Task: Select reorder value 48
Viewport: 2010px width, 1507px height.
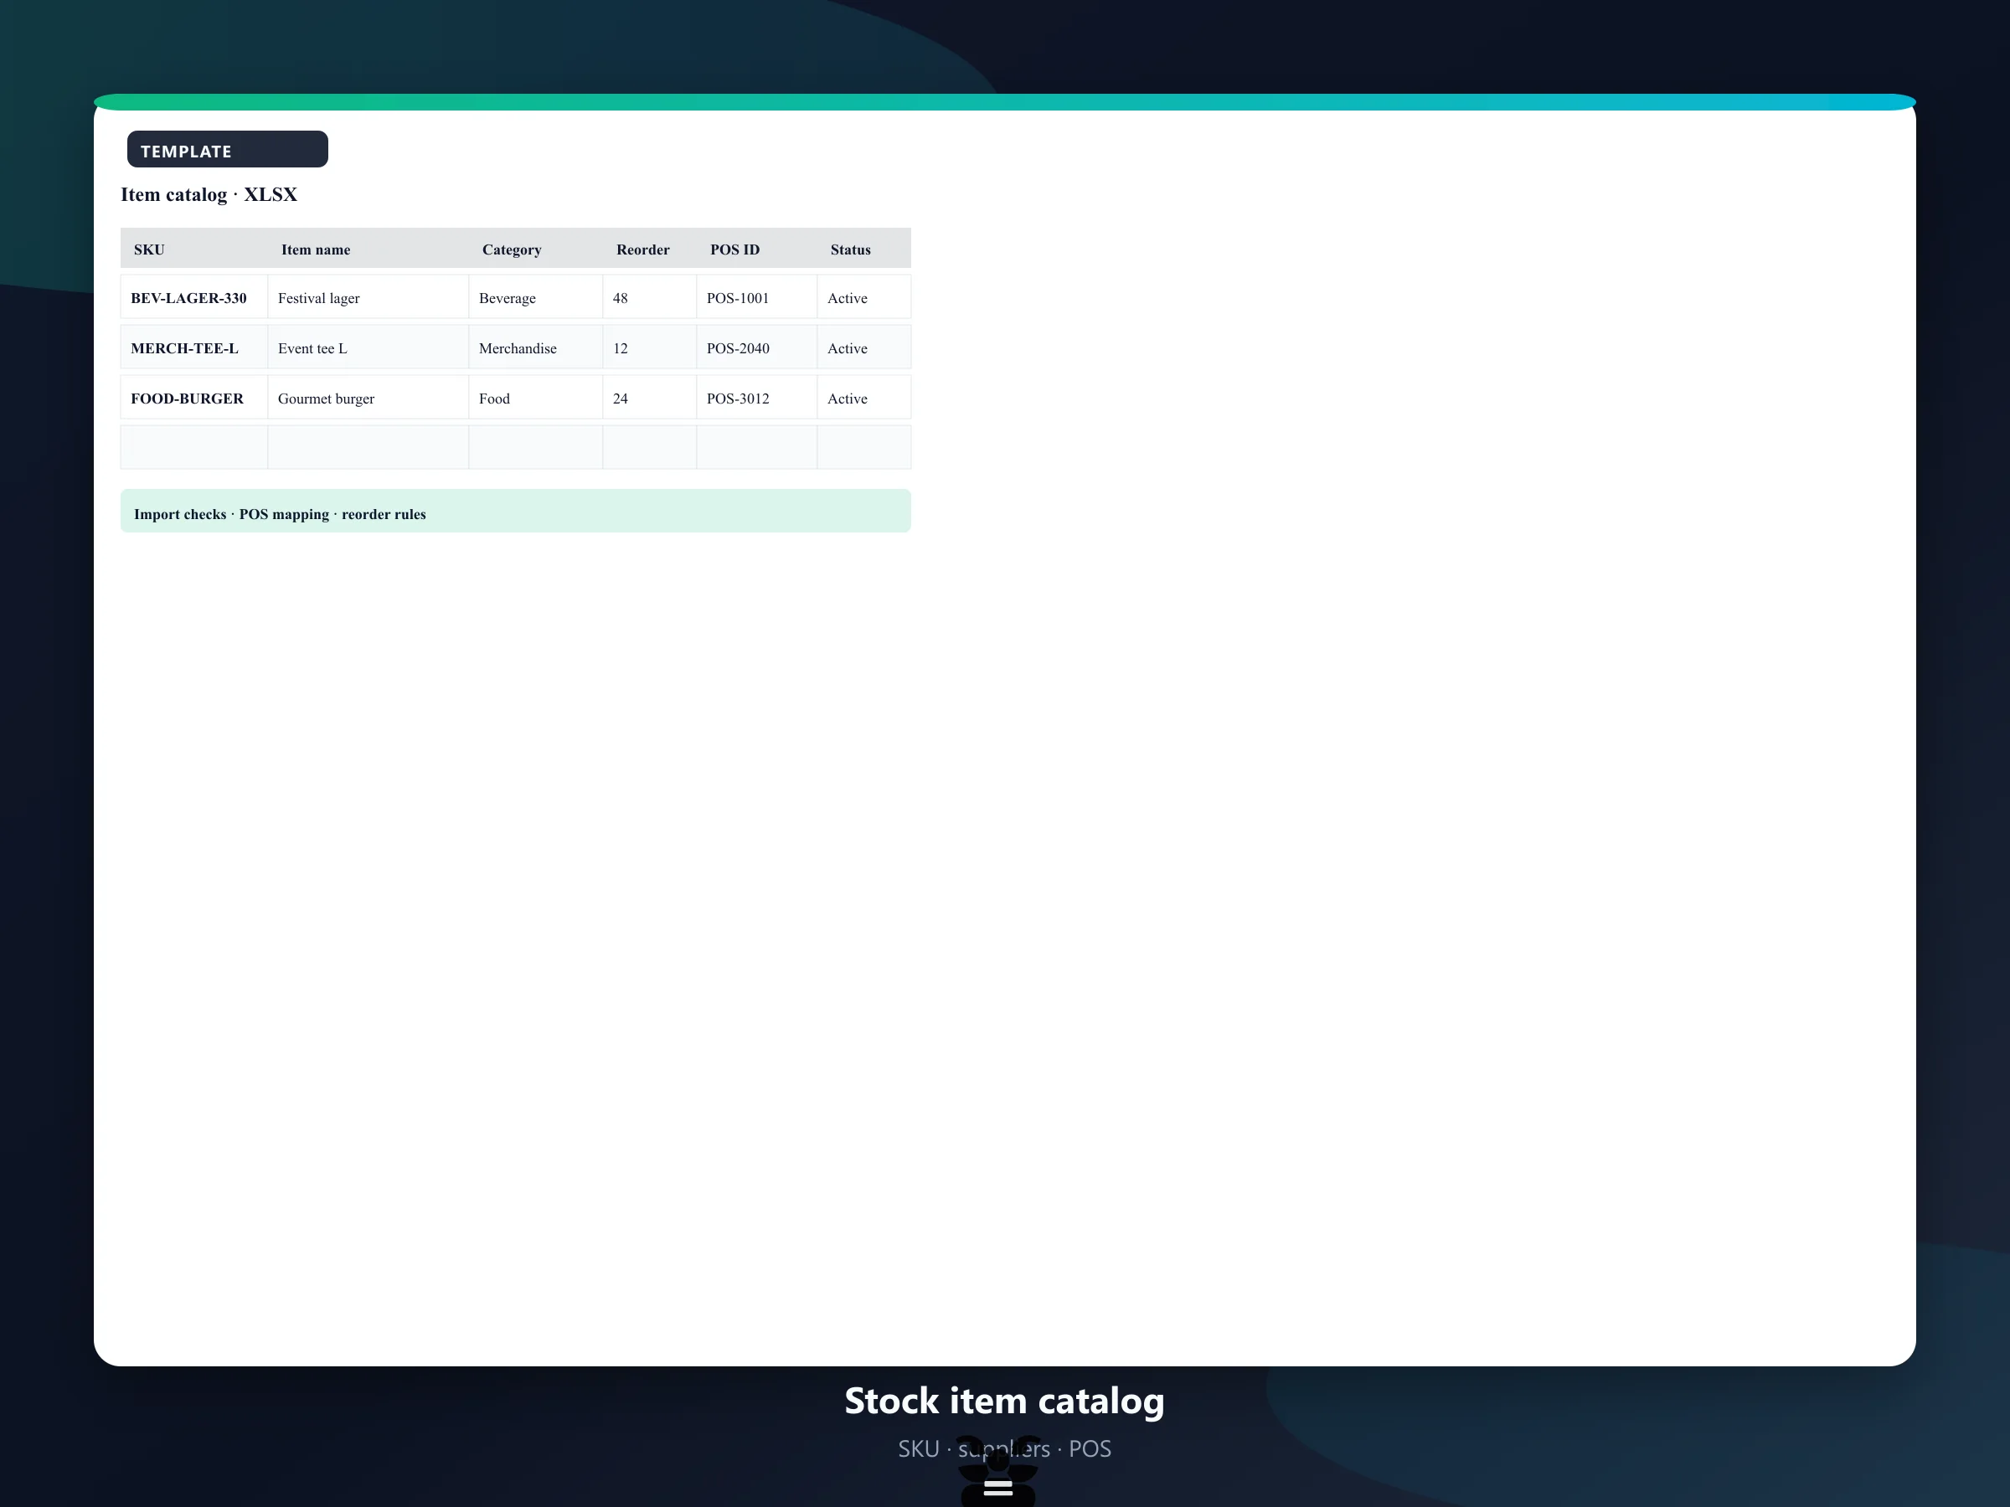Action: pyautogui.click(x=650, y=297)
